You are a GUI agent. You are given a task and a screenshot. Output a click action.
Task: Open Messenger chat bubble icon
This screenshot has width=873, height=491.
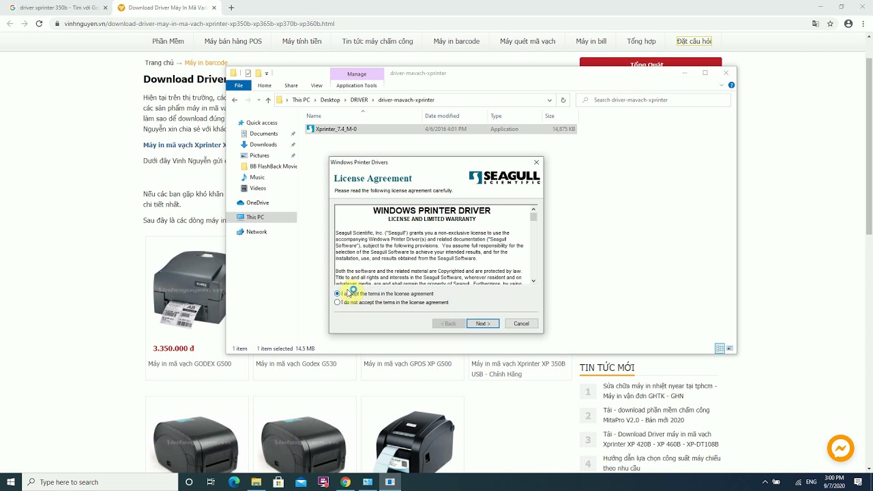840,448
